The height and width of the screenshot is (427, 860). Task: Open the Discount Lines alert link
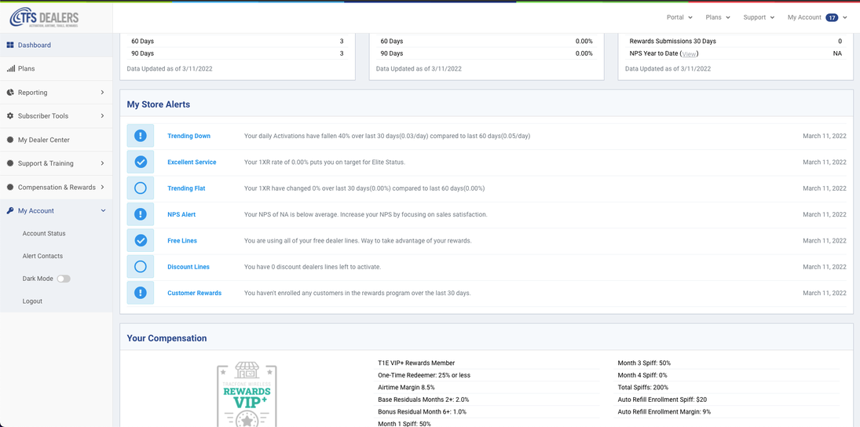pyautogui.click(x=188, y=267)
